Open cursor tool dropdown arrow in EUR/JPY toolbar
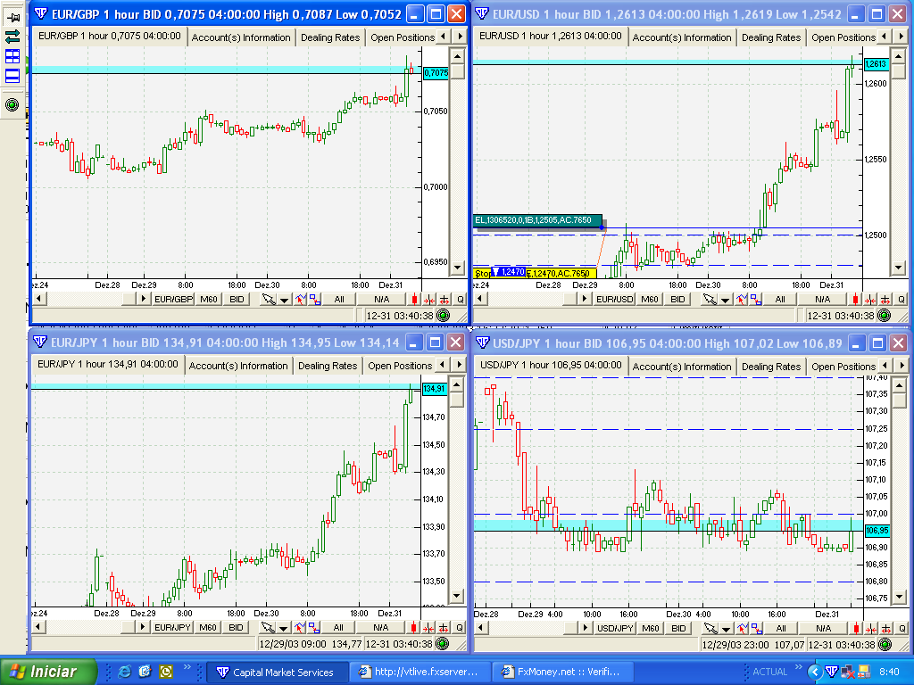Image resolution: width=914 pixels, height=685 pixels. point(283,627)
